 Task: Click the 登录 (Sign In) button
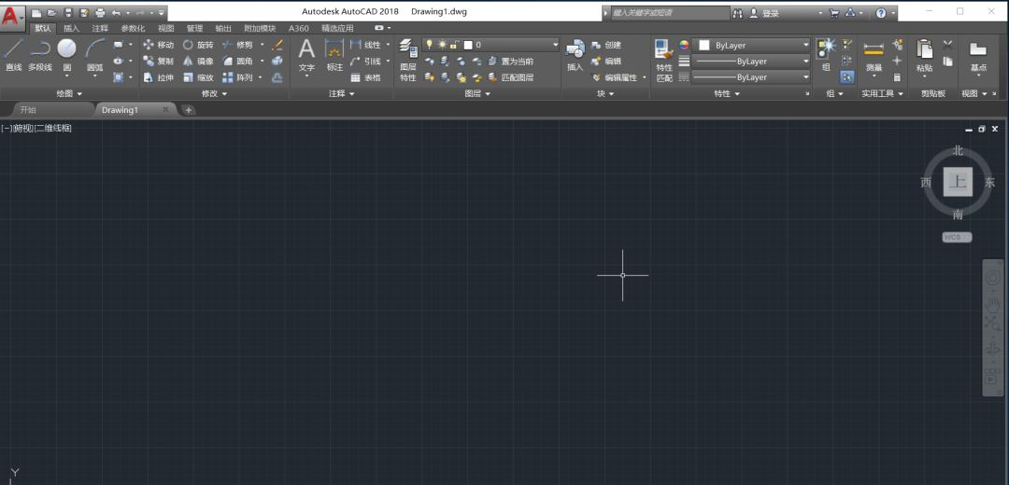click(770, 13)
